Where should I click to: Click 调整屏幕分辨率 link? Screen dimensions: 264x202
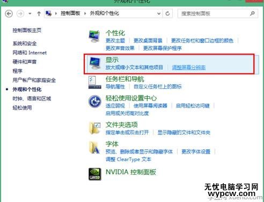189,67
